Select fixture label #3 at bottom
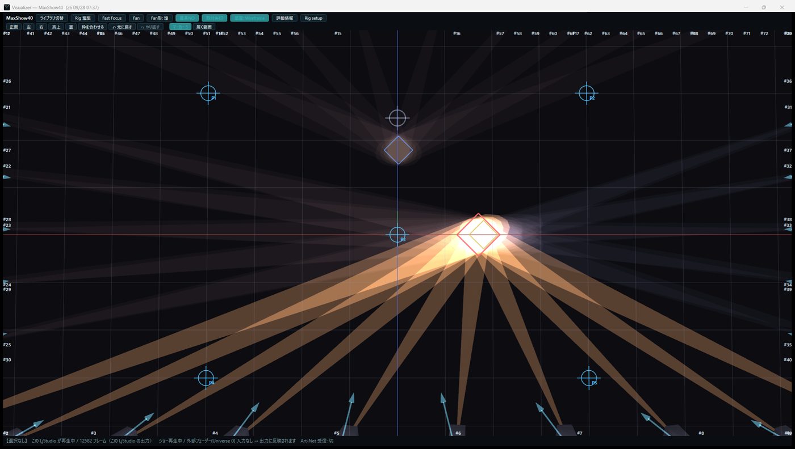This screenshot has height=449, width=795. pos(94,433)
